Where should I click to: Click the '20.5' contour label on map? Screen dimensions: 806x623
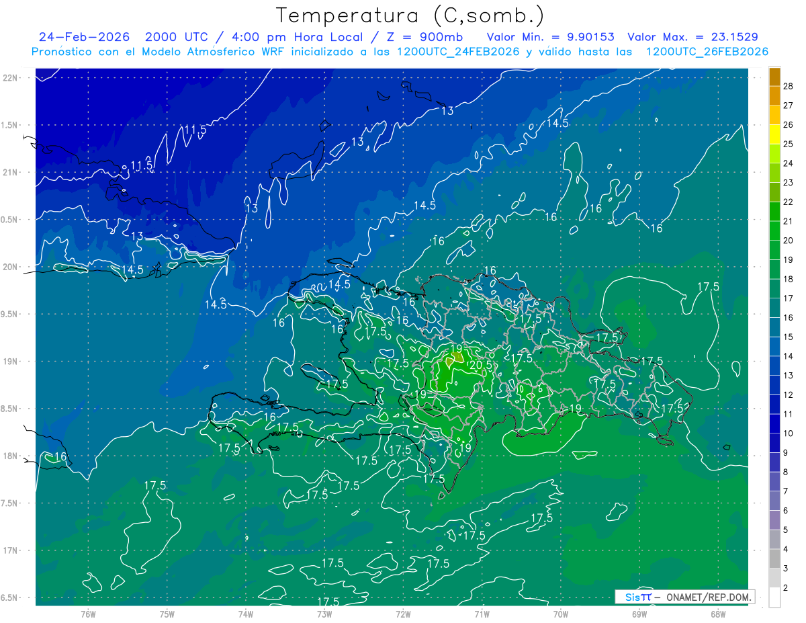(481, 365)
